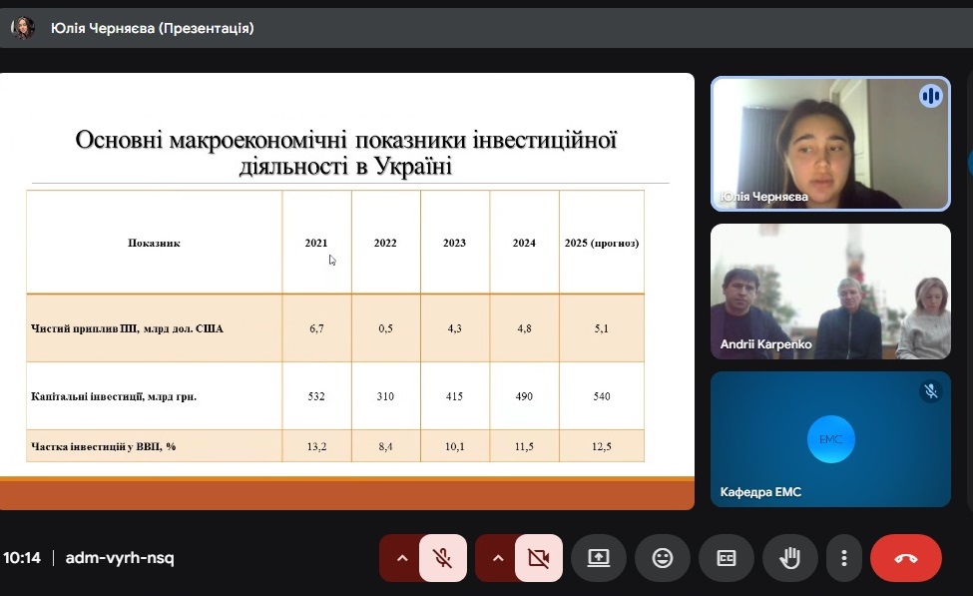Leave the call with red hang-up button
Viewport: 973px width, 596px height.
click(905, 558)
